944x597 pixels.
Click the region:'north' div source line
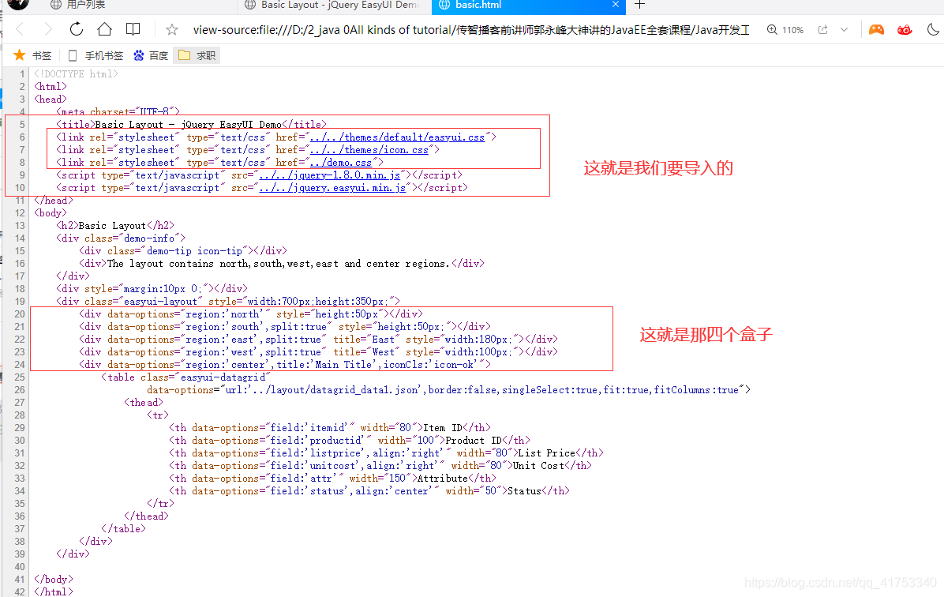coord(251,314)
